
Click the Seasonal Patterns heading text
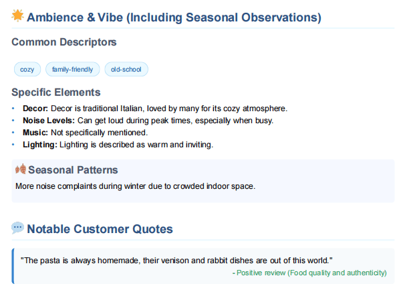pyautogui.click(x=73, y=170)
